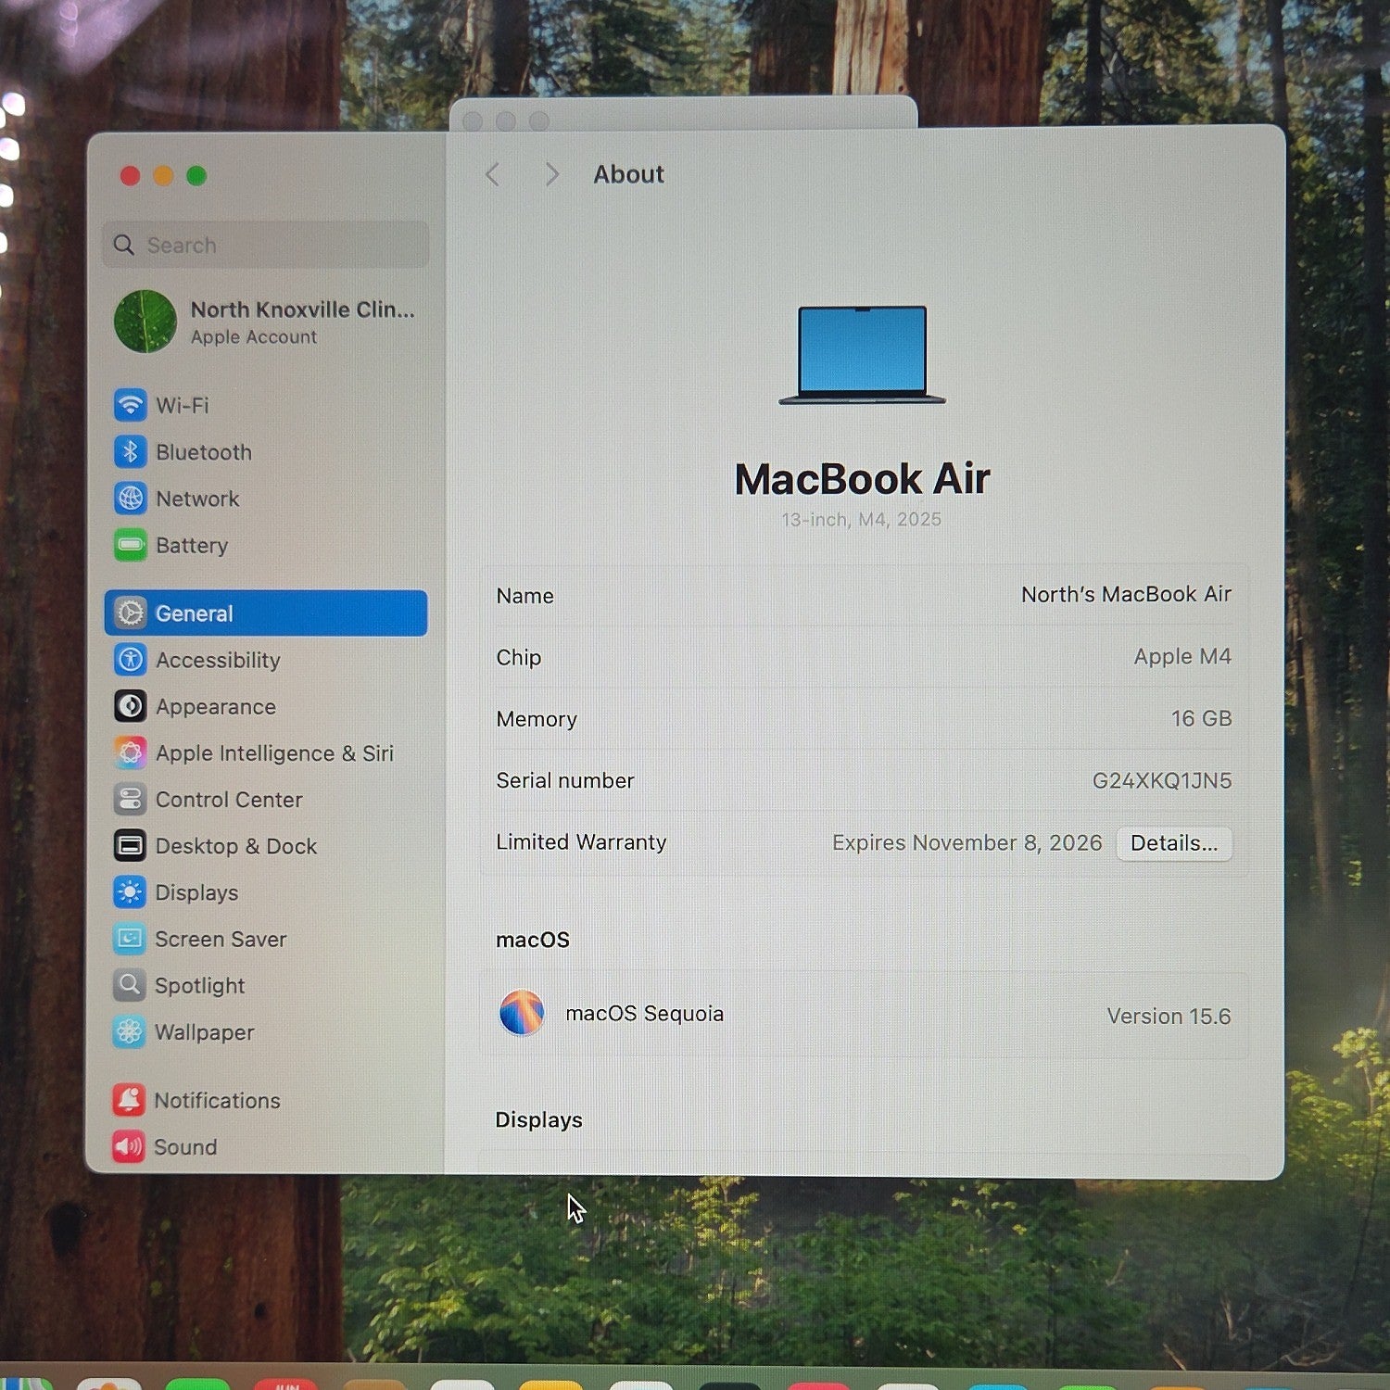Image resolution: width=1390 pixels, height=1390 pixels.
Task: Click the Limited Warranty label
Action: [x=581, y=841]
